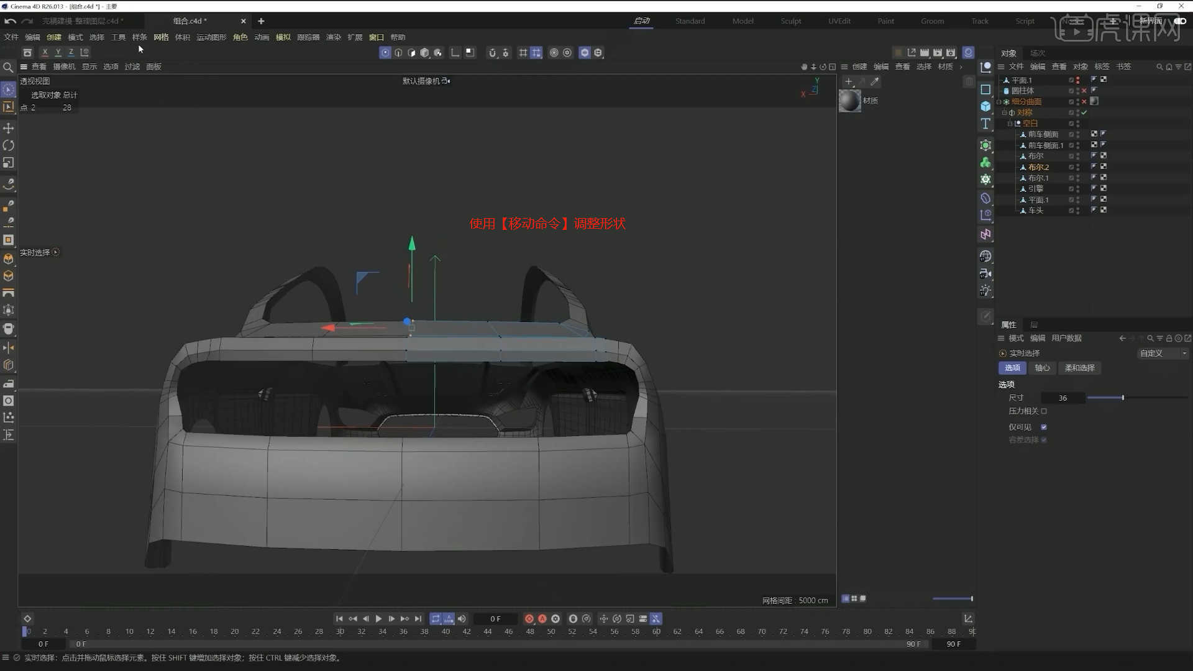Click the current frame 0 F field
The width and height of the screenshot is (1193, 671).
[x=495, y=619]
